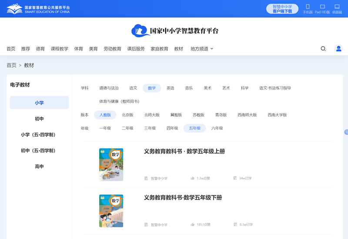Choose 五年级 grade filter
Viewport: 348px width, 239px height.
[x=194, y=128]
